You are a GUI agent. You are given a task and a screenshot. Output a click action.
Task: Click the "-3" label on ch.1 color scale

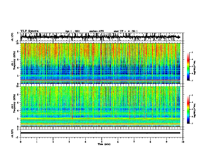point(192,52)
